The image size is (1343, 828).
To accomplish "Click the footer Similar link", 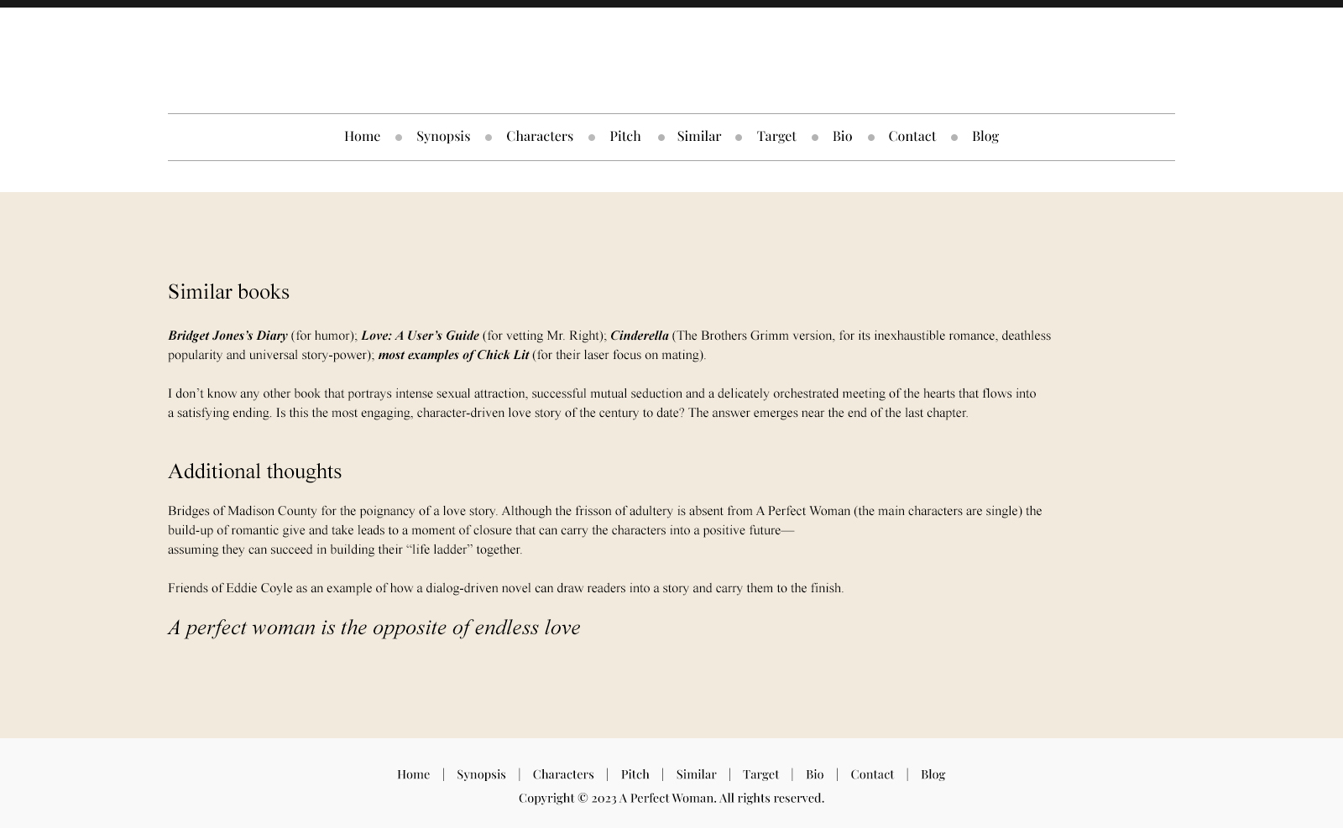I will tap(696, 774).
